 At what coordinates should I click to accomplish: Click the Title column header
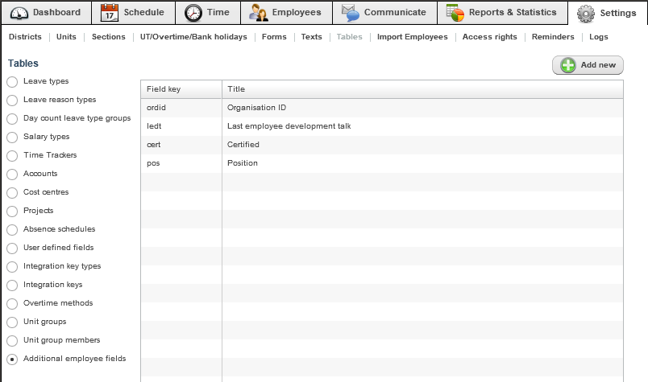pos(422,89)
